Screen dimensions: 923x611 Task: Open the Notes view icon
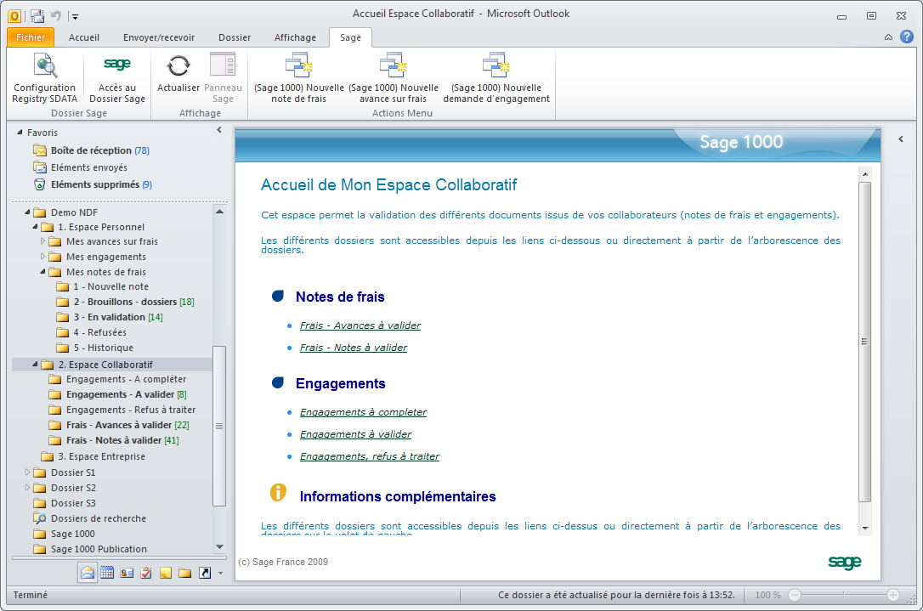pos(166,573)
